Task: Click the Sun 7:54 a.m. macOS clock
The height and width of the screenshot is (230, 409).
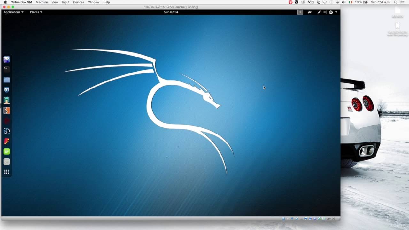Action: click(x=381, y=2)
